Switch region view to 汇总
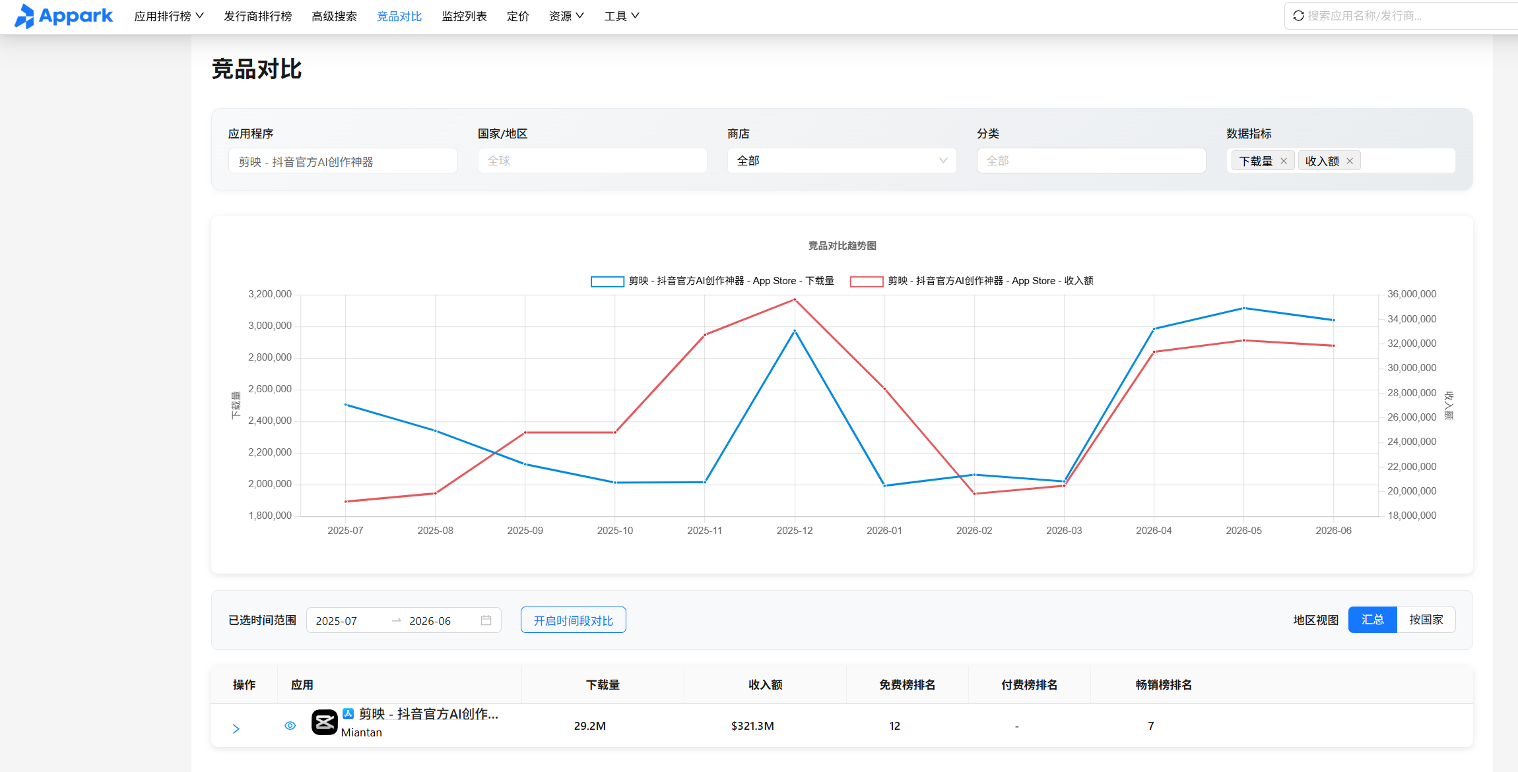The width and height of the screenshot is (1518, 772). click(1372, 620)
